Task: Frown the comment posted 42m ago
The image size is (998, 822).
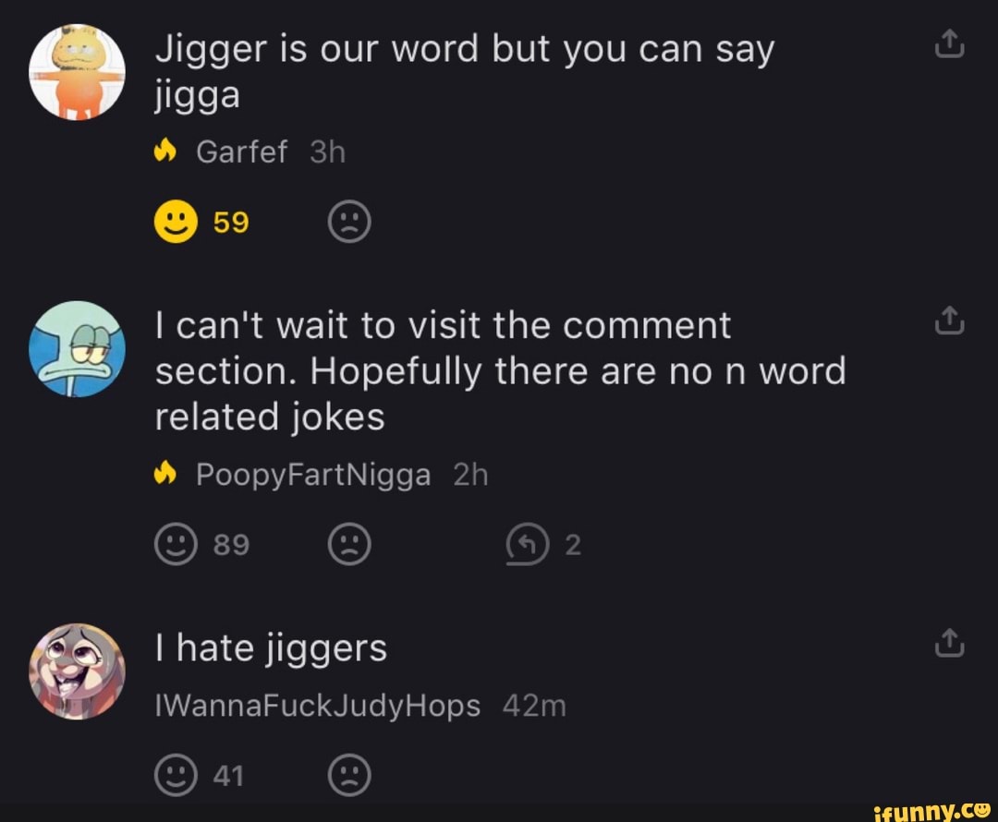Action: (348, 775)
